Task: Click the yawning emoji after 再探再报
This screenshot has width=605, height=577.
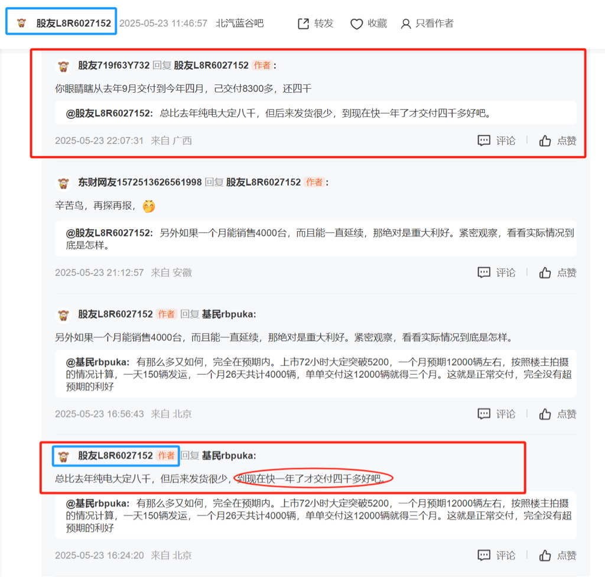Action: click(149, 206)
